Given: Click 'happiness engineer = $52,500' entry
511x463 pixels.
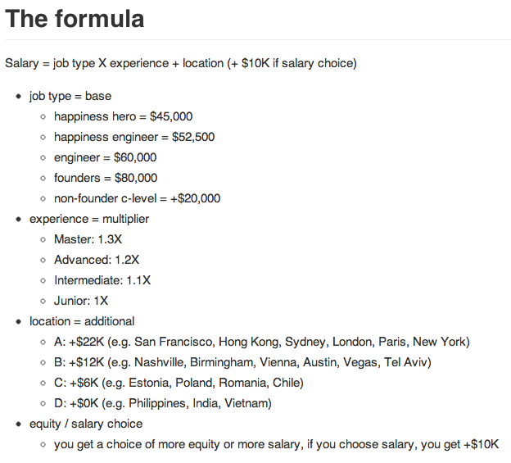Looking at the screenshot, I should pyautogui.click(x=134, y=137).
